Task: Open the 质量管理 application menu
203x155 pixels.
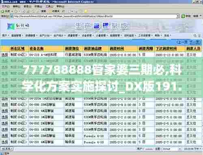Action: [73, 35]
